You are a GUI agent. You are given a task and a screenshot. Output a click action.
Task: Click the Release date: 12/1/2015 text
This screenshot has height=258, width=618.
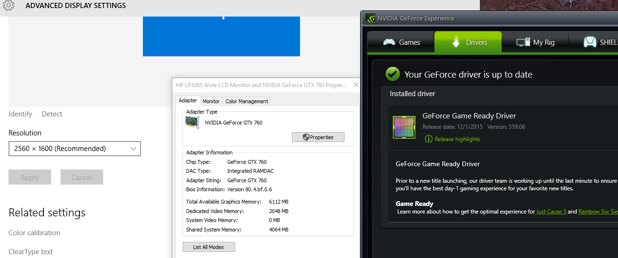pyautogui.click(x=452, y=127)
